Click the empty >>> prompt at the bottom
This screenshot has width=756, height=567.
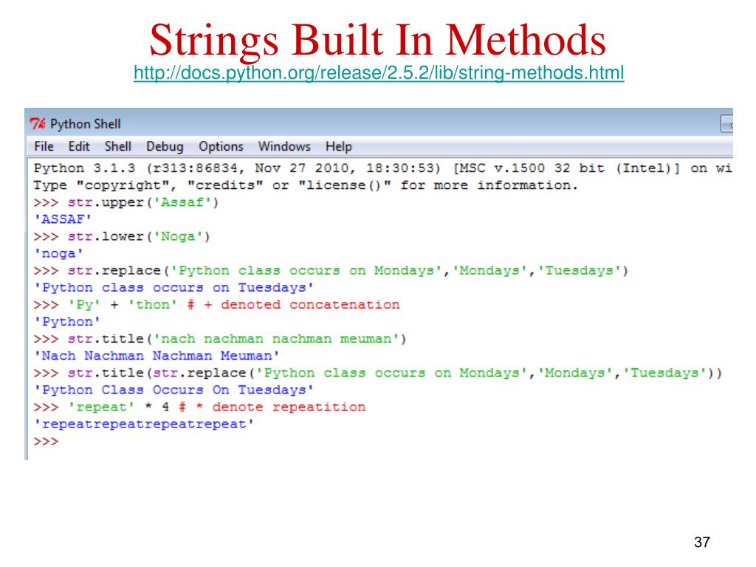click(x=46, y=441)
